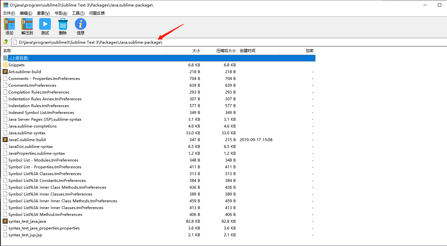Click the 215 B compressed size cell

click(230, 140)
